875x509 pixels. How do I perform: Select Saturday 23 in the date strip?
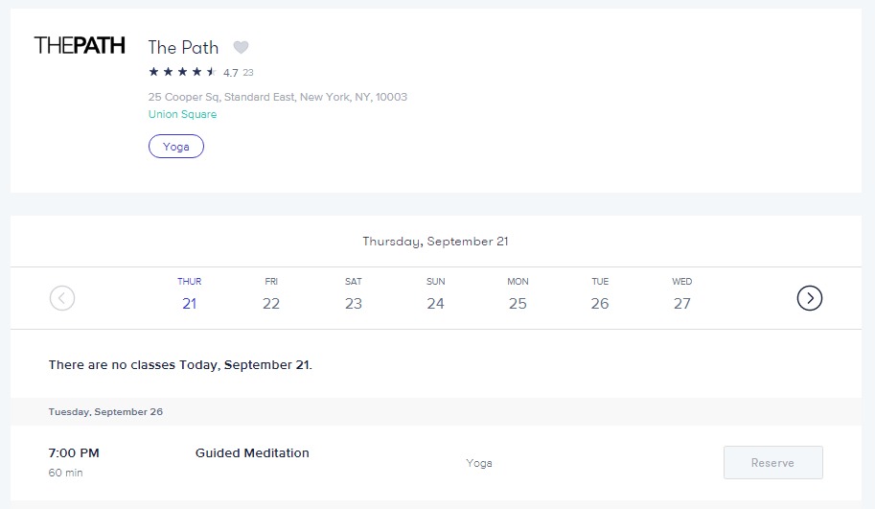point(354,294)
